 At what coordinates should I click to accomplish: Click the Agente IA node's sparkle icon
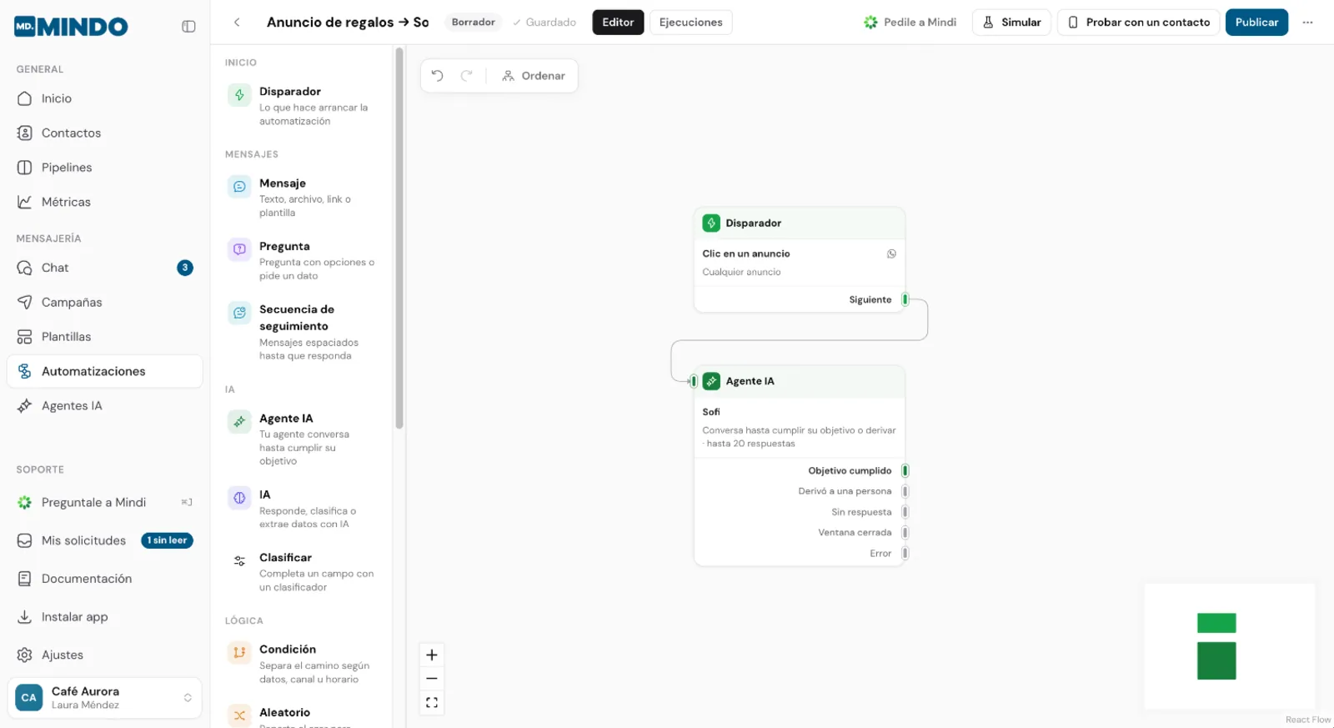(x=711, y=381)
